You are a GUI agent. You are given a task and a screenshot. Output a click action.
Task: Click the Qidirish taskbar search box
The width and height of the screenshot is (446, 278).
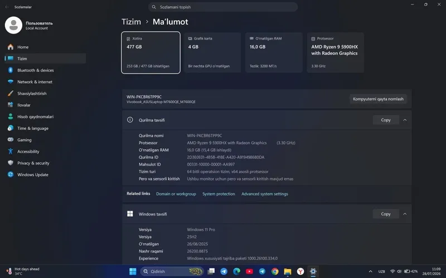[x=172, y=271]
